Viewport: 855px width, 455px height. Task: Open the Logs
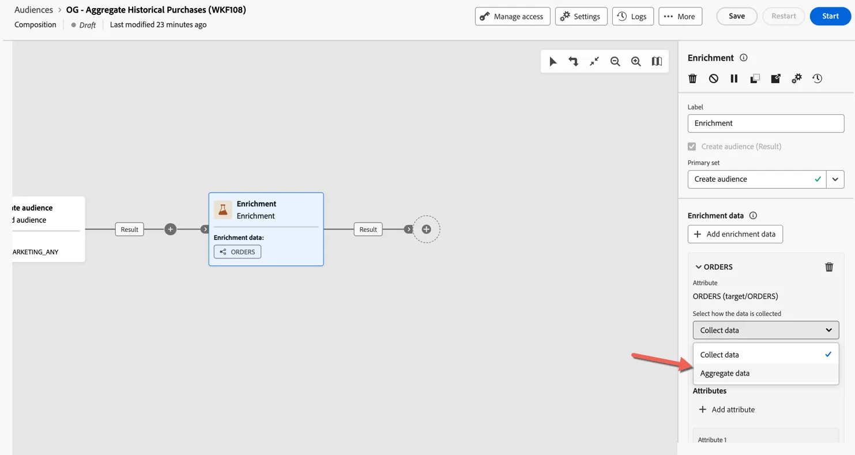pyautogui.click(x=632, y=16)
